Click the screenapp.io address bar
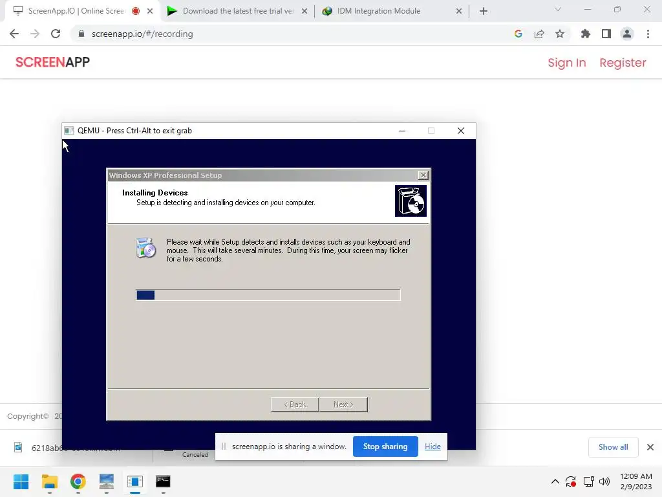This screenshot has height=497, width=662. 292,34
